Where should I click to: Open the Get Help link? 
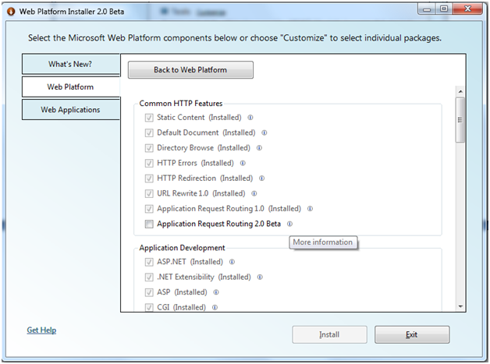(41, 330)
